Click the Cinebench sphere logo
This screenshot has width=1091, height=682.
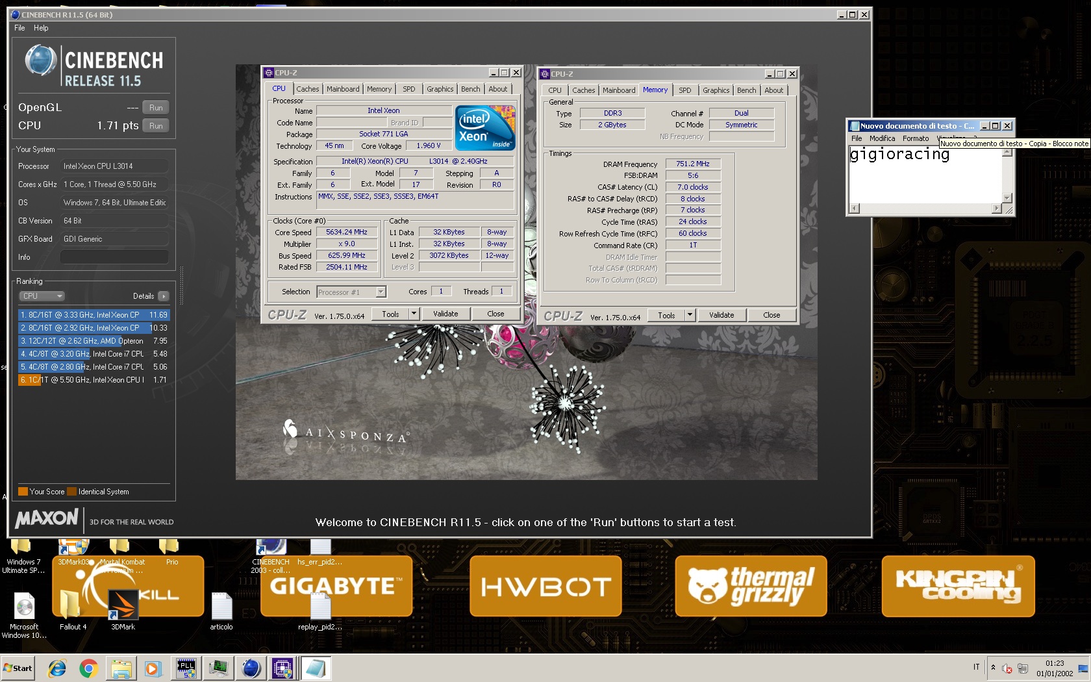(x=41, y=60)
